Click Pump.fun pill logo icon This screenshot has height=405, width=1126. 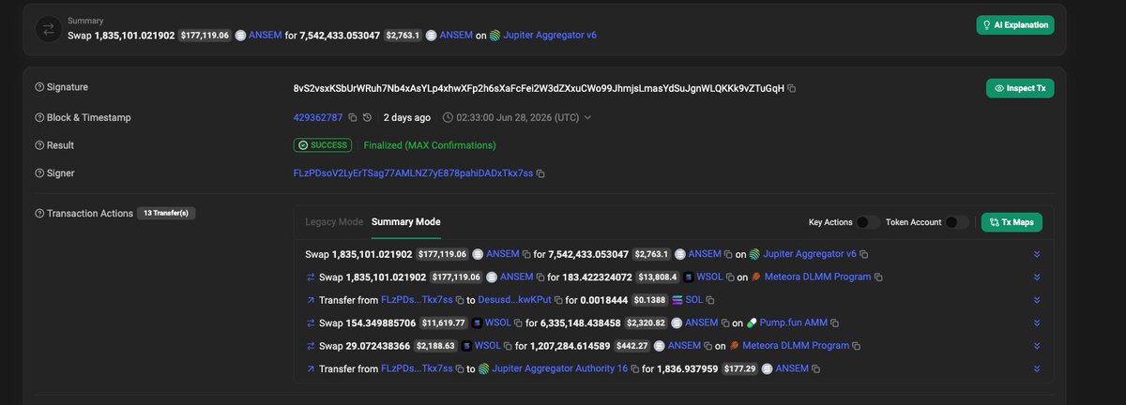point(752,322)
